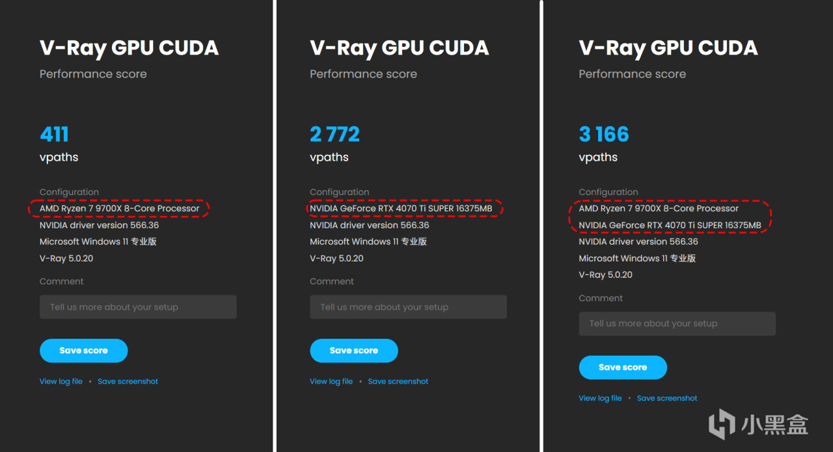Click Save screenshot in the 411 score panel
The image size is (833, 452).
(x=128, y=382)
